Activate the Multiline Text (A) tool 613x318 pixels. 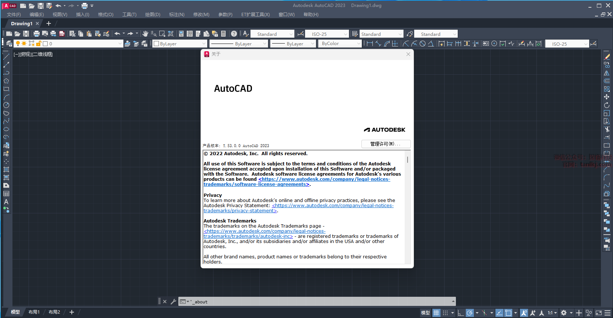tap(6, 202)
